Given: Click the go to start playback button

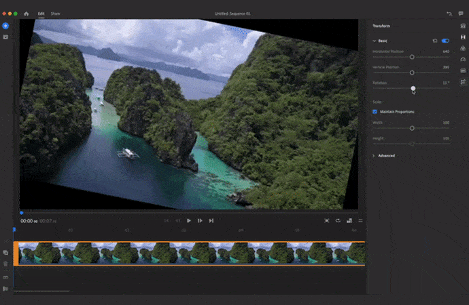Looking at the screenshot, I should (167, 221).
